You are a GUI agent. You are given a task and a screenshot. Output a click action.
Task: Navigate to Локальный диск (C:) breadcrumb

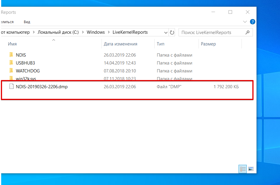point(58,32)
